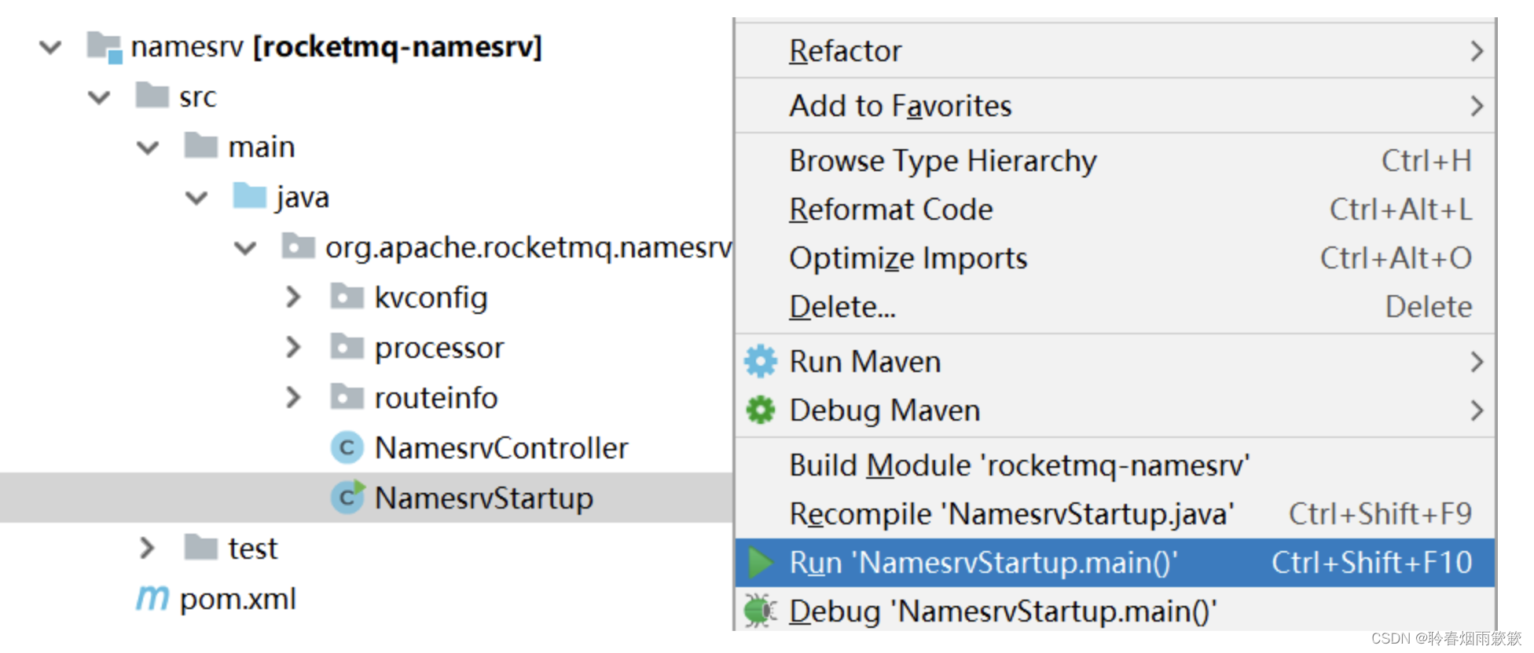The height and width of the screenshot is (653, 1534).
Task: Click the blue java source folder icon
Action: [x=250, y=196]
